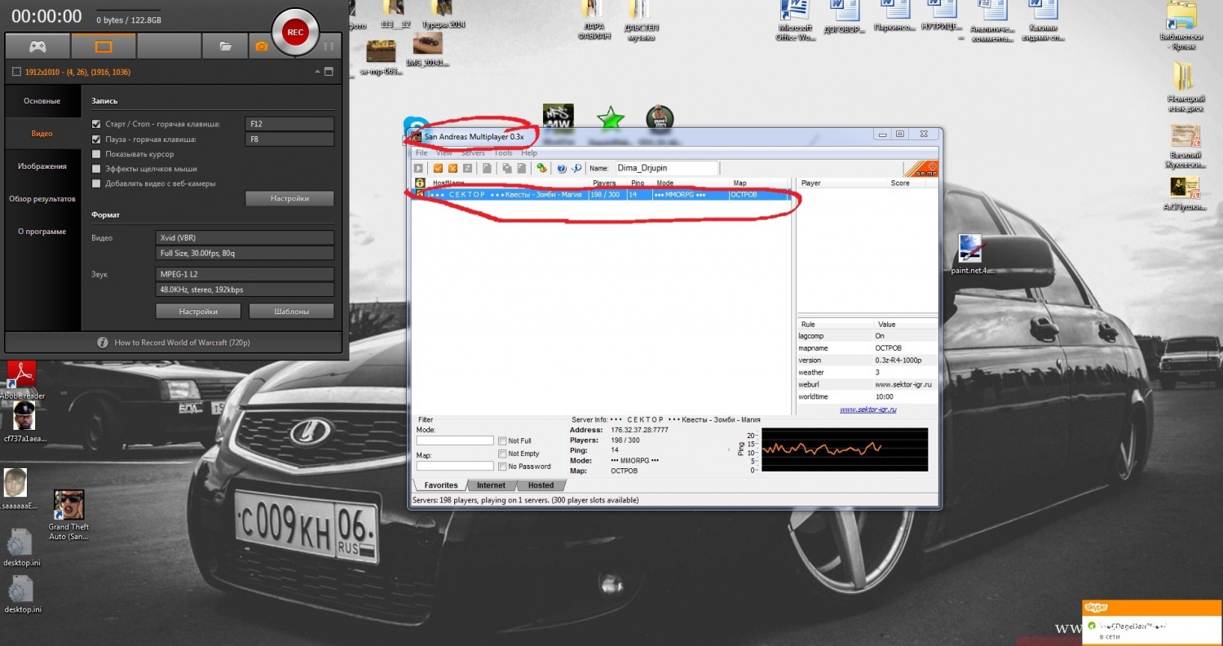Select СЕКТОР server row in list
1223x646 pixels.
pyautogui.click(x=602, y=195)
